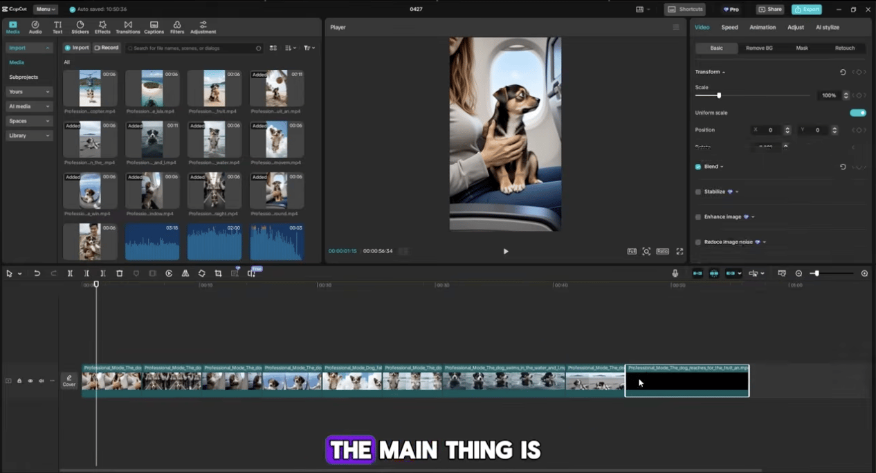Open the Shortcuts button
This screenshot has height=473, width=876.
pyautogui.click(x=685, y=10)
